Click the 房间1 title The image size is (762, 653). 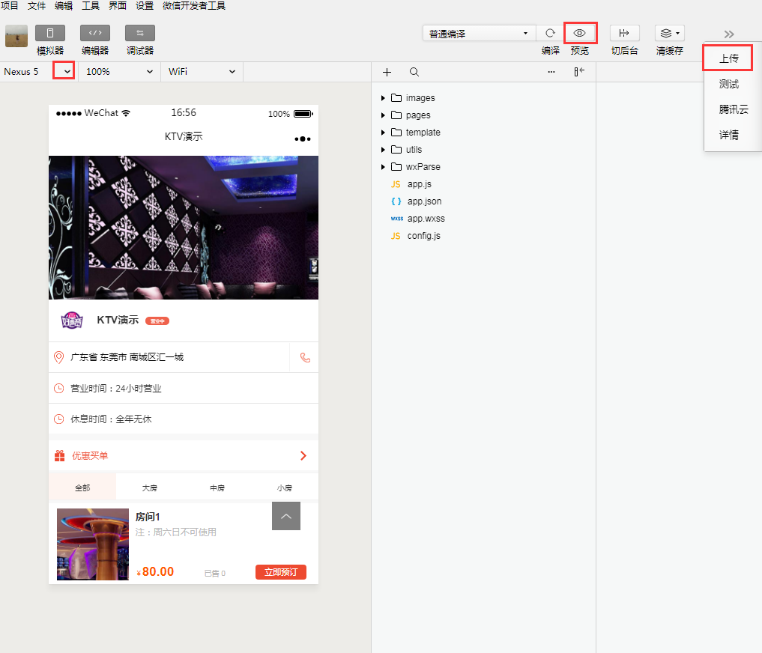(148, 517)
